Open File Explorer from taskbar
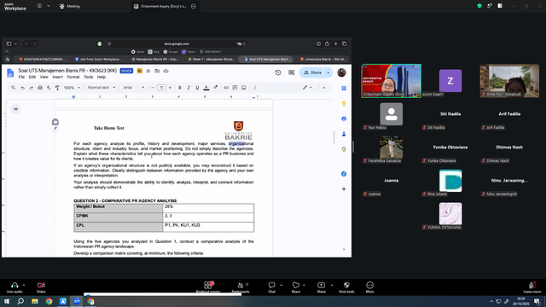The height and width of the screenshot is (307, 546). point(35,301)
